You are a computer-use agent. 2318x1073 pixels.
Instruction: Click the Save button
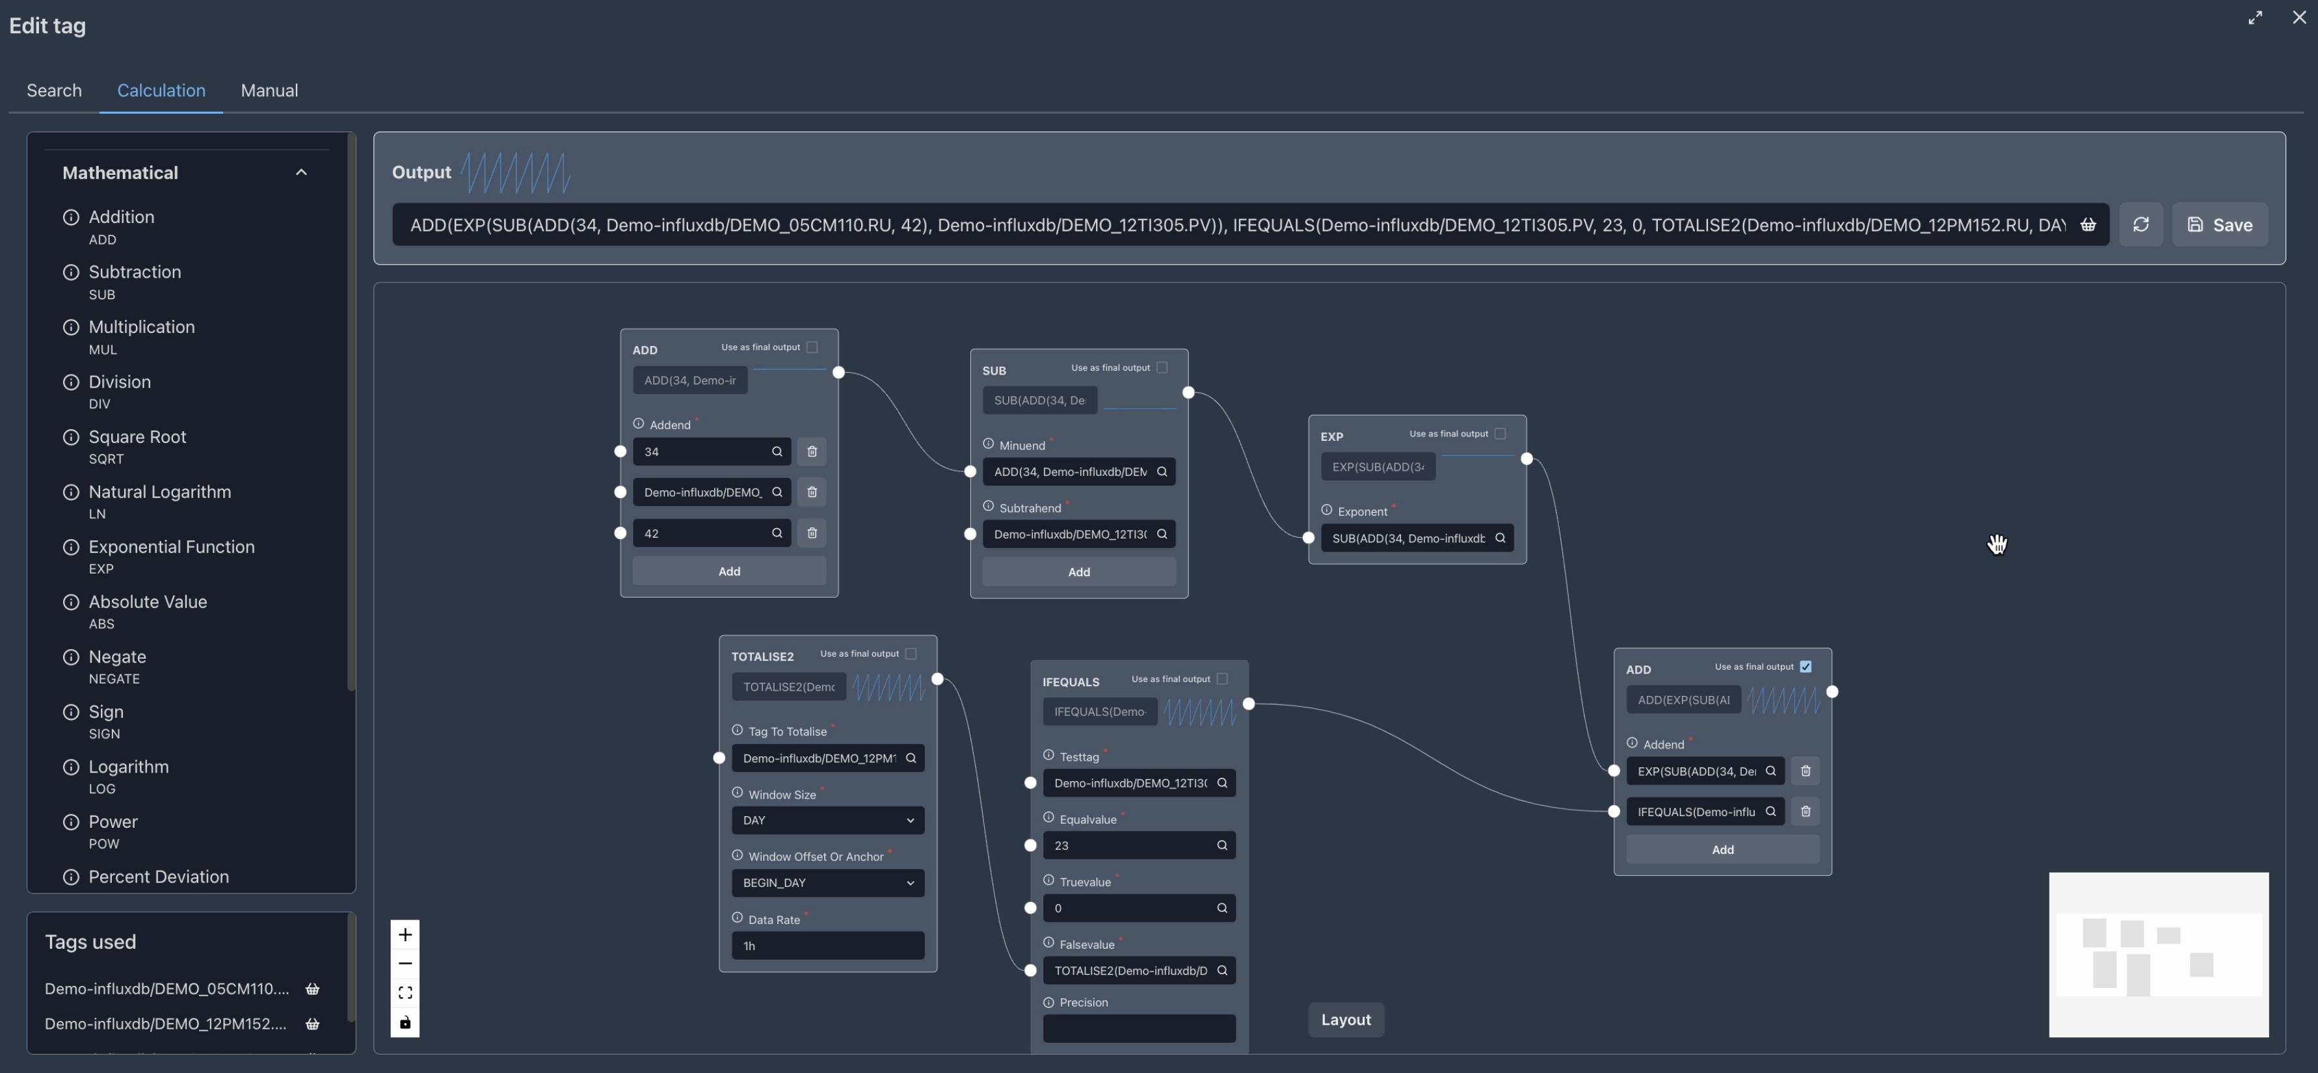(x=2219, y=225)
